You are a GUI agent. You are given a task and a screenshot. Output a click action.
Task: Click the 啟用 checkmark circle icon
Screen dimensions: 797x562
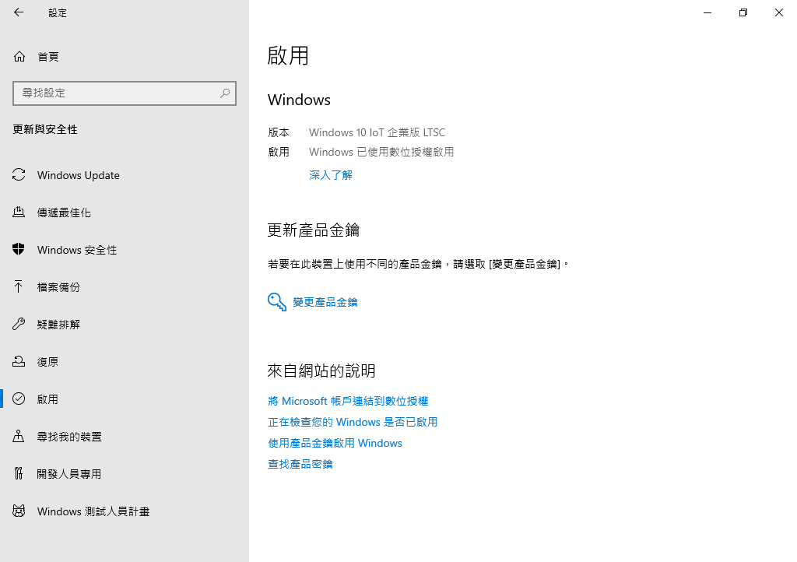[x=19, y=399]
